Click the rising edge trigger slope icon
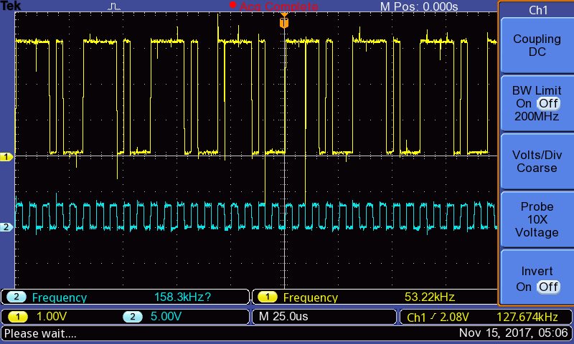The image size is (574, 344). [x=433, y=317]
